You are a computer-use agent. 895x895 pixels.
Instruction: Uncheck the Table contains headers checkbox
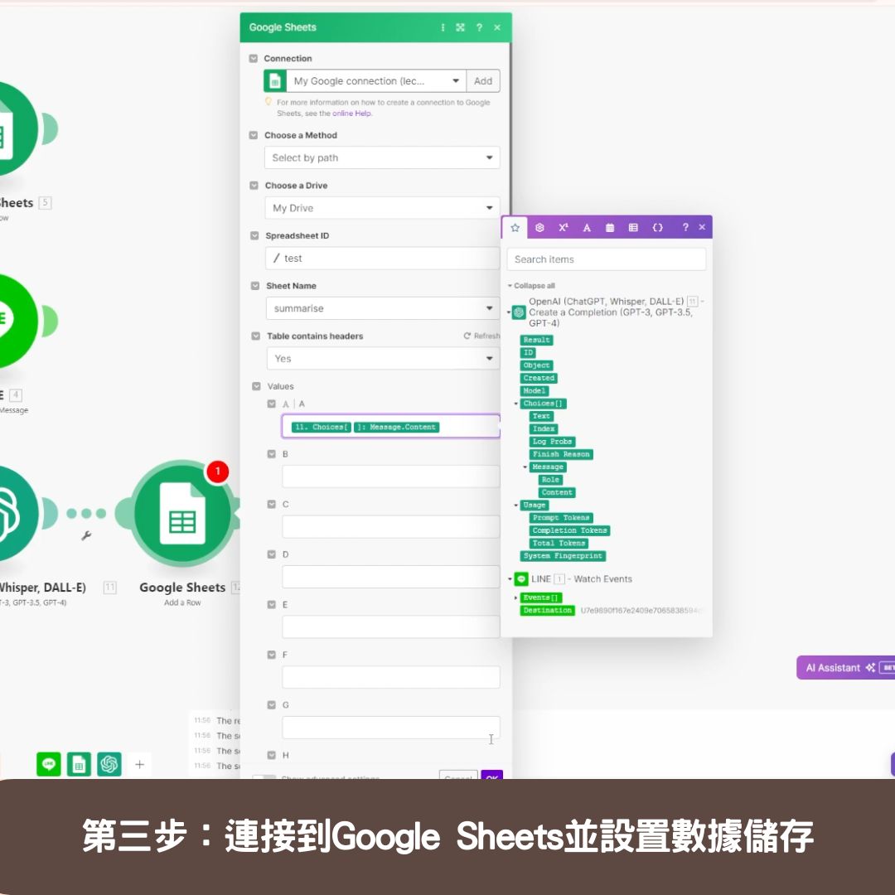pos(254,336)
